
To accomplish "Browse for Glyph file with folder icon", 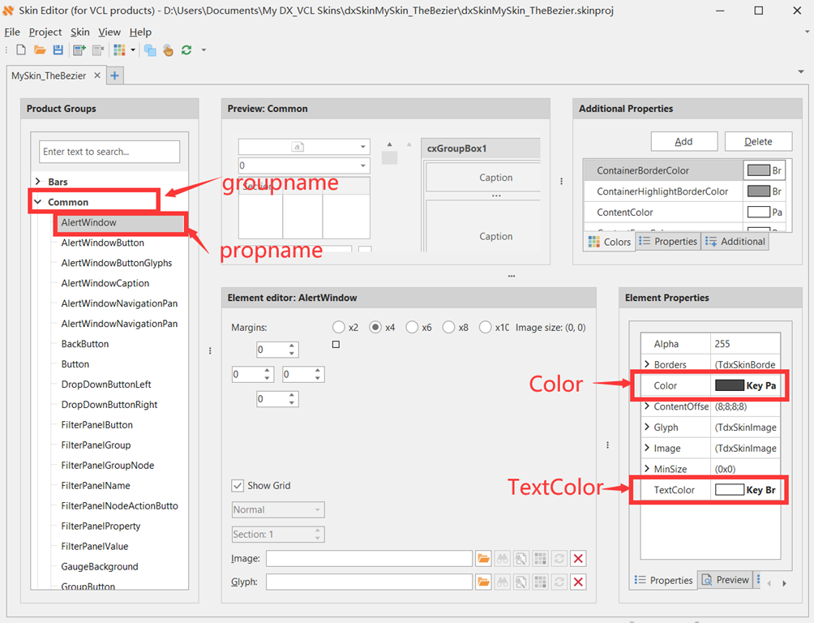I will [483, 582].
